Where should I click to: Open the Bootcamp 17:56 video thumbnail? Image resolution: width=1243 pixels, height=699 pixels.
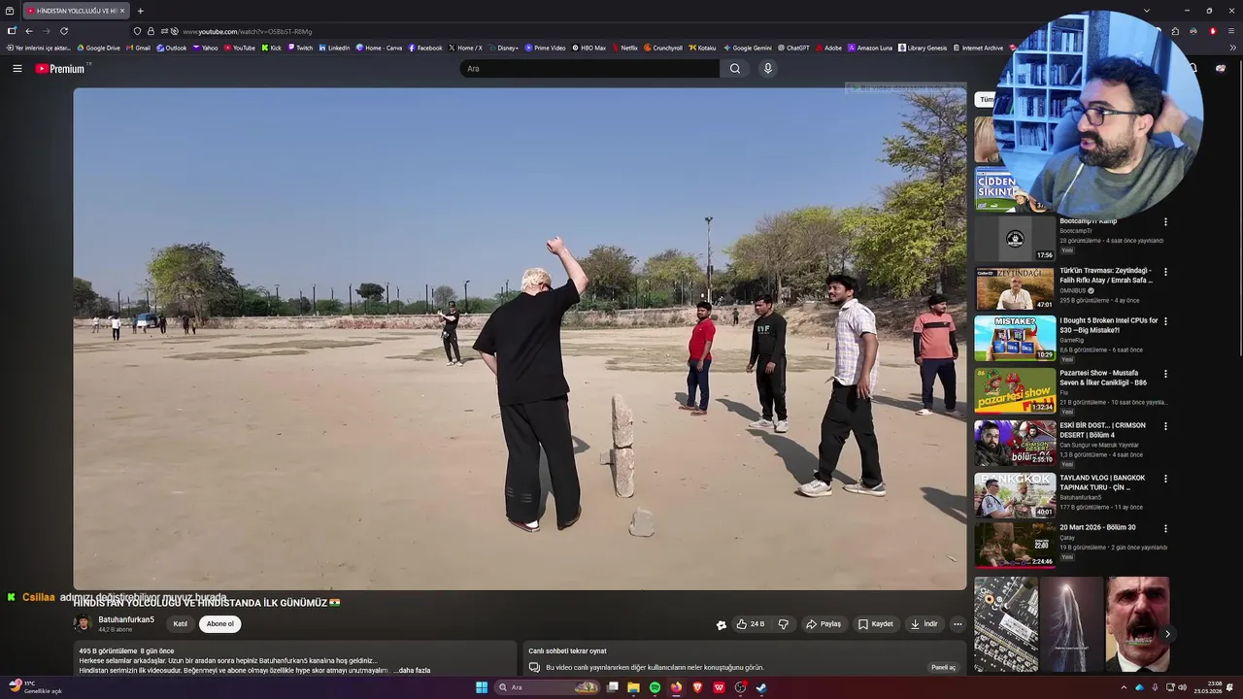(x=1015, y=238)
